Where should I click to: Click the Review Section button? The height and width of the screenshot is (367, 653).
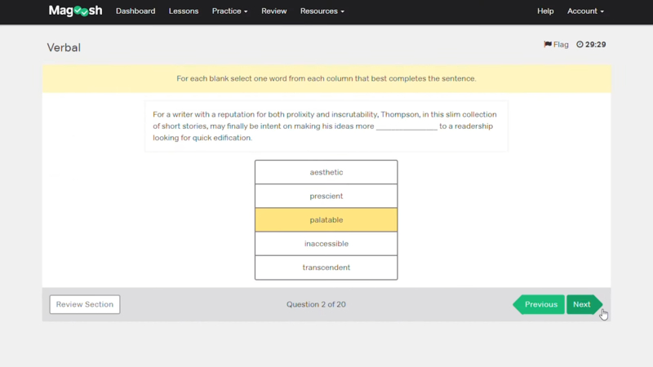coord(85,304)
